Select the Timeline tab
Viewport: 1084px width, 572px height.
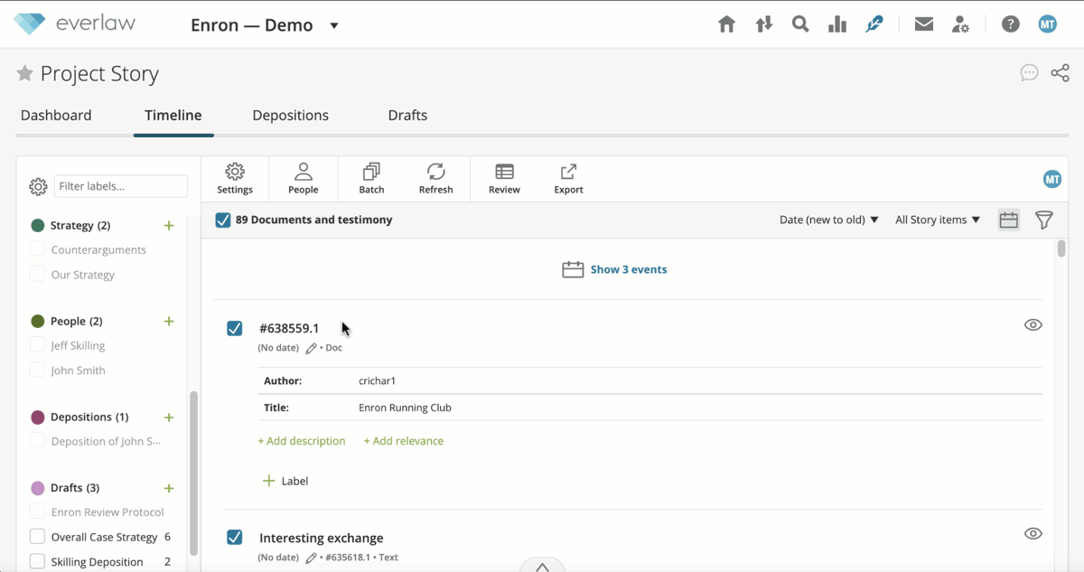tap(173, 116)
